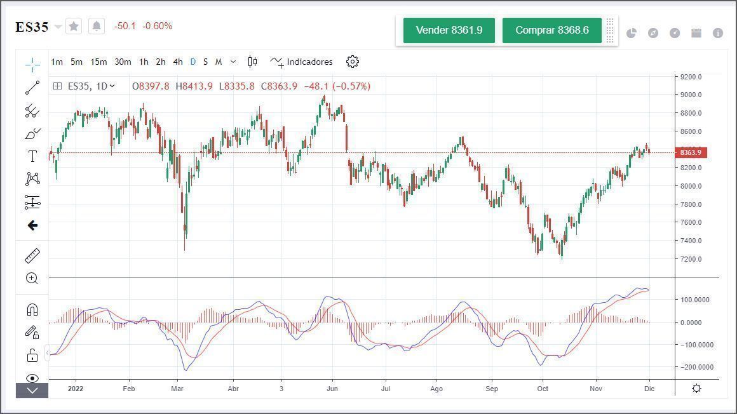Open the ES35 symbol dropdown
737x414 pixels.
pos(58,26)
